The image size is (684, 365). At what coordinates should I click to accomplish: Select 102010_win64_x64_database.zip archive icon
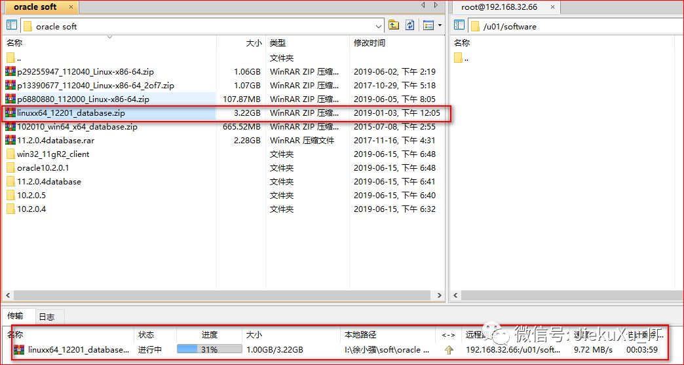click(x=10, y=127)
